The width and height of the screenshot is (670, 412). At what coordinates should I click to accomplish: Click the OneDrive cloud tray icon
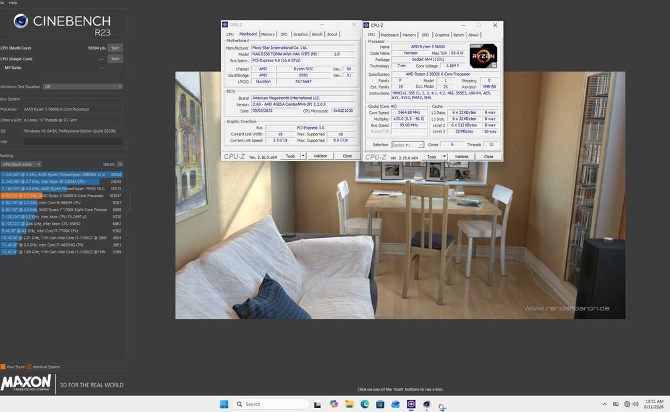[616, 405]
